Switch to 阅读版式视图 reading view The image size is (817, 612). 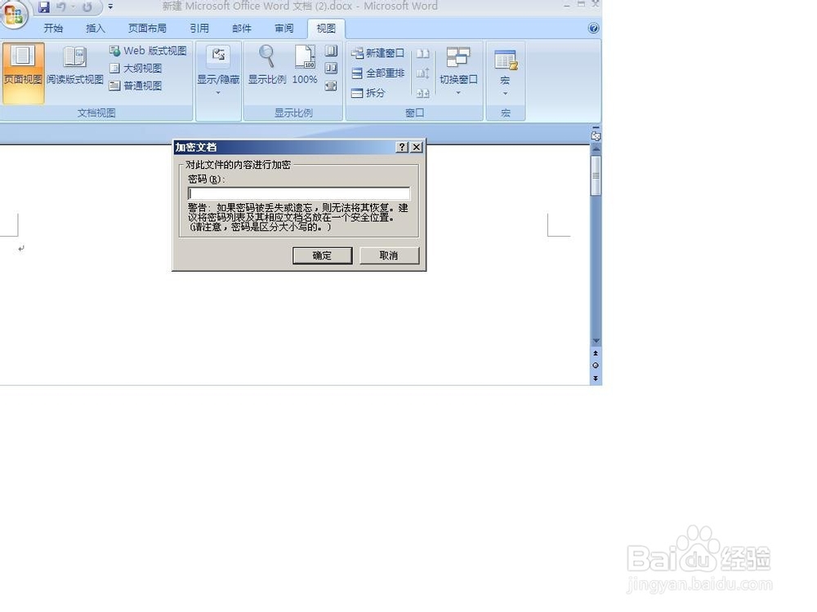75,65
